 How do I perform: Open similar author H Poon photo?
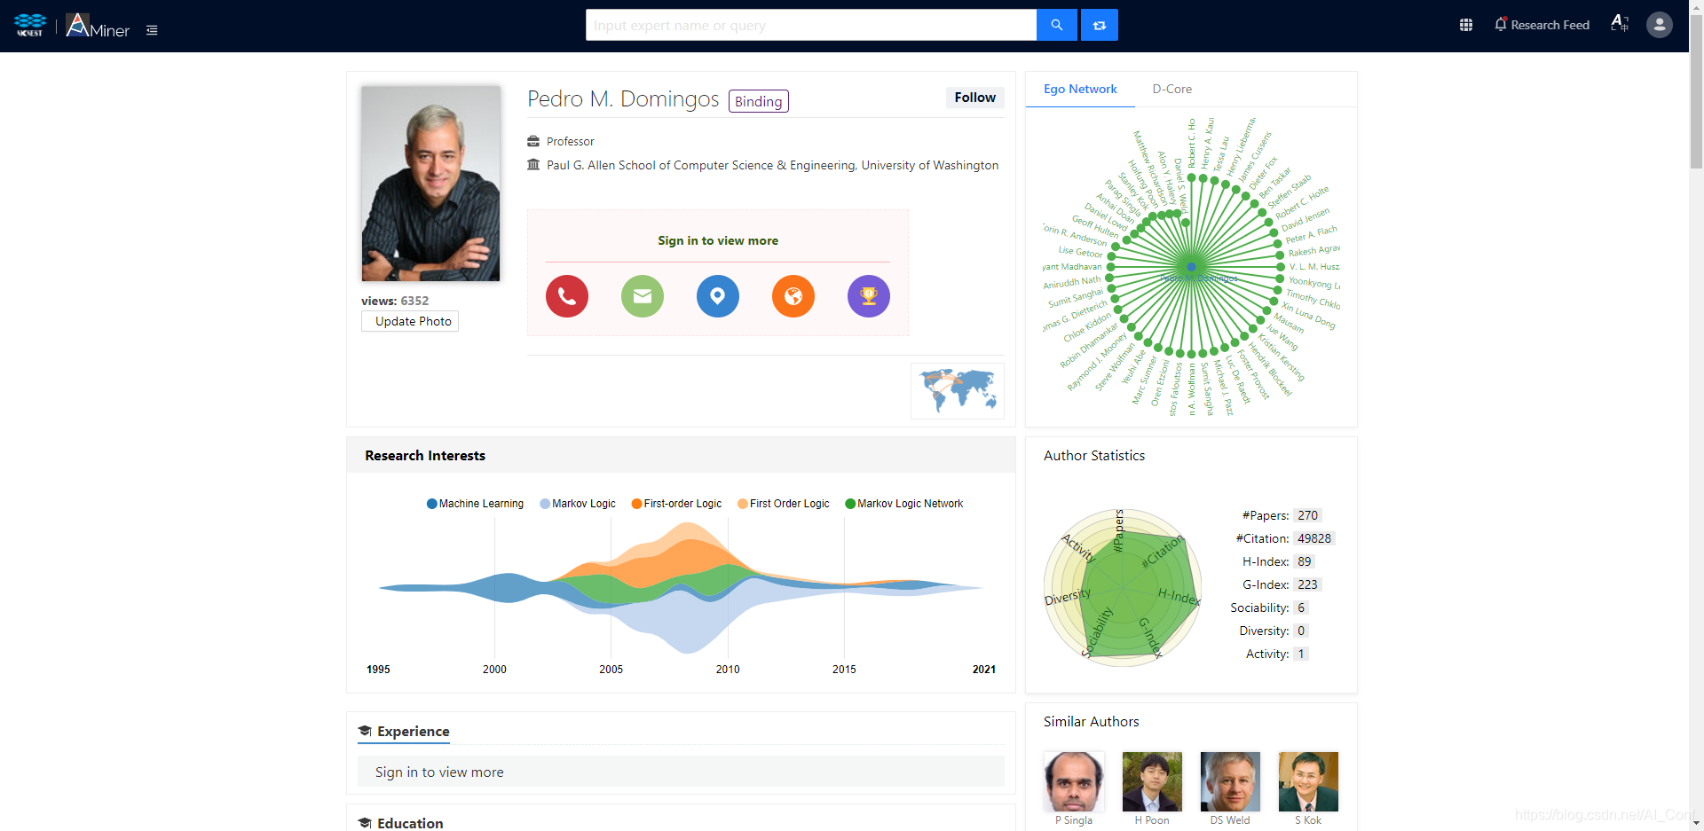(1152, 782)
